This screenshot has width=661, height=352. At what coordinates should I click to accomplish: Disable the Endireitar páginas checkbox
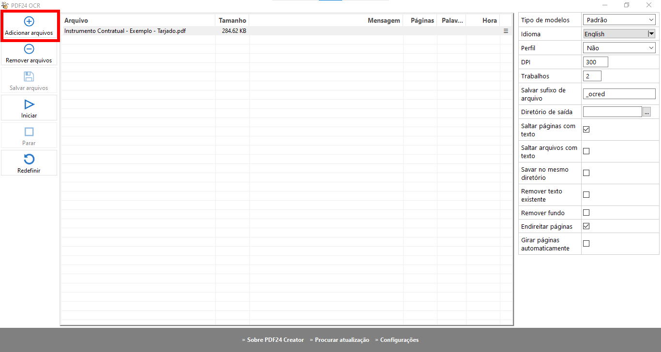click(x=586, y=226)
